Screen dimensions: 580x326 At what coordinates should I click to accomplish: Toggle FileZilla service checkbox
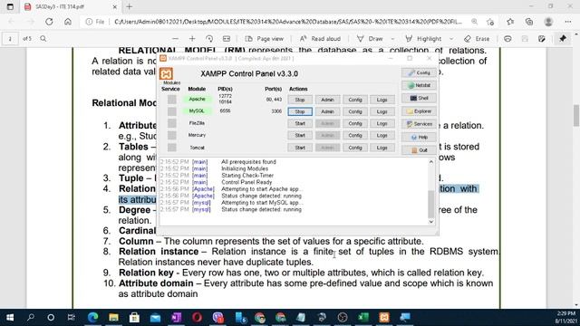click(x=171, y=123)
